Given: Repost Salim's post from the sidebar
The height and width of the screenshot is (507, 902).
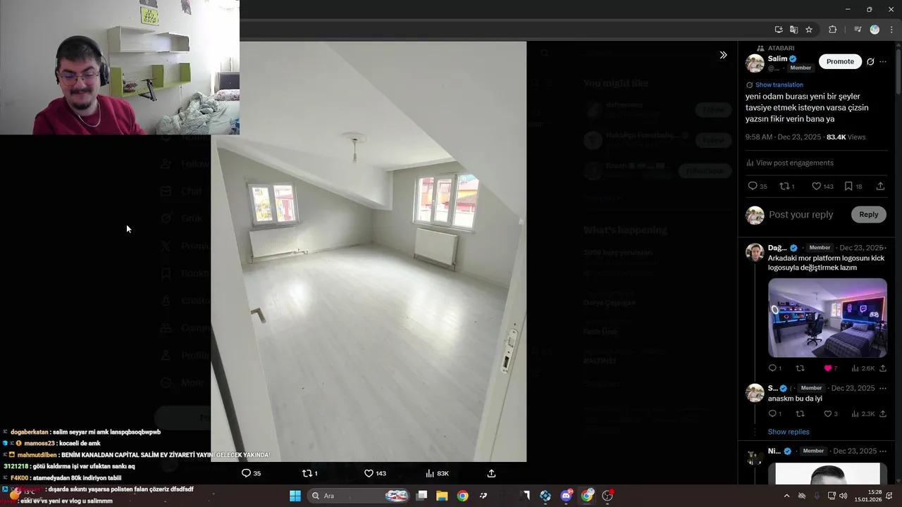Looking at the screenshot, I should pos(786,187).
